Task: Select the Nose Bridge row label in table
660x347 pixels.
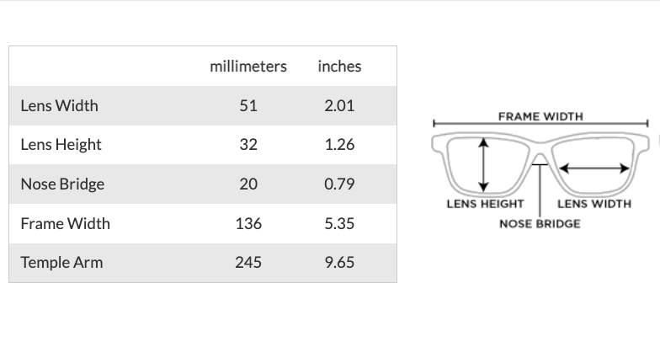Action: point(62,184)
